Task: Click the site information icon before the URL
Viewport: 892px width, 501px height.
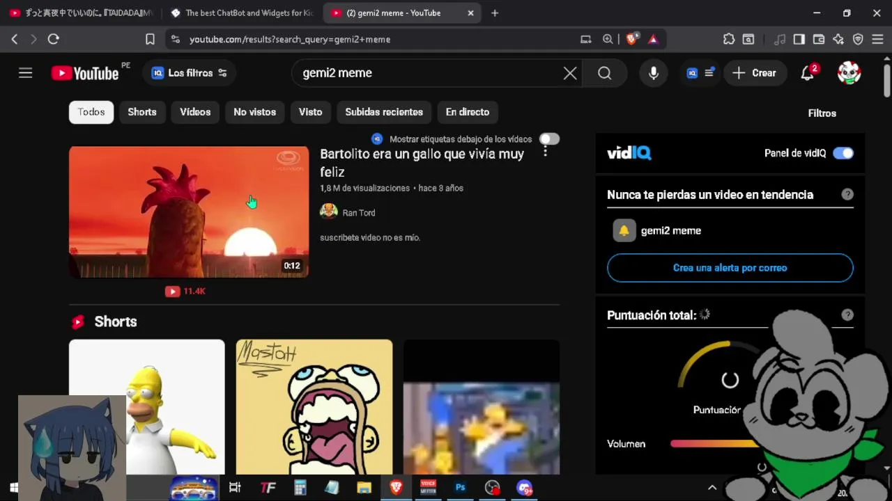Action: click(175, 40)
